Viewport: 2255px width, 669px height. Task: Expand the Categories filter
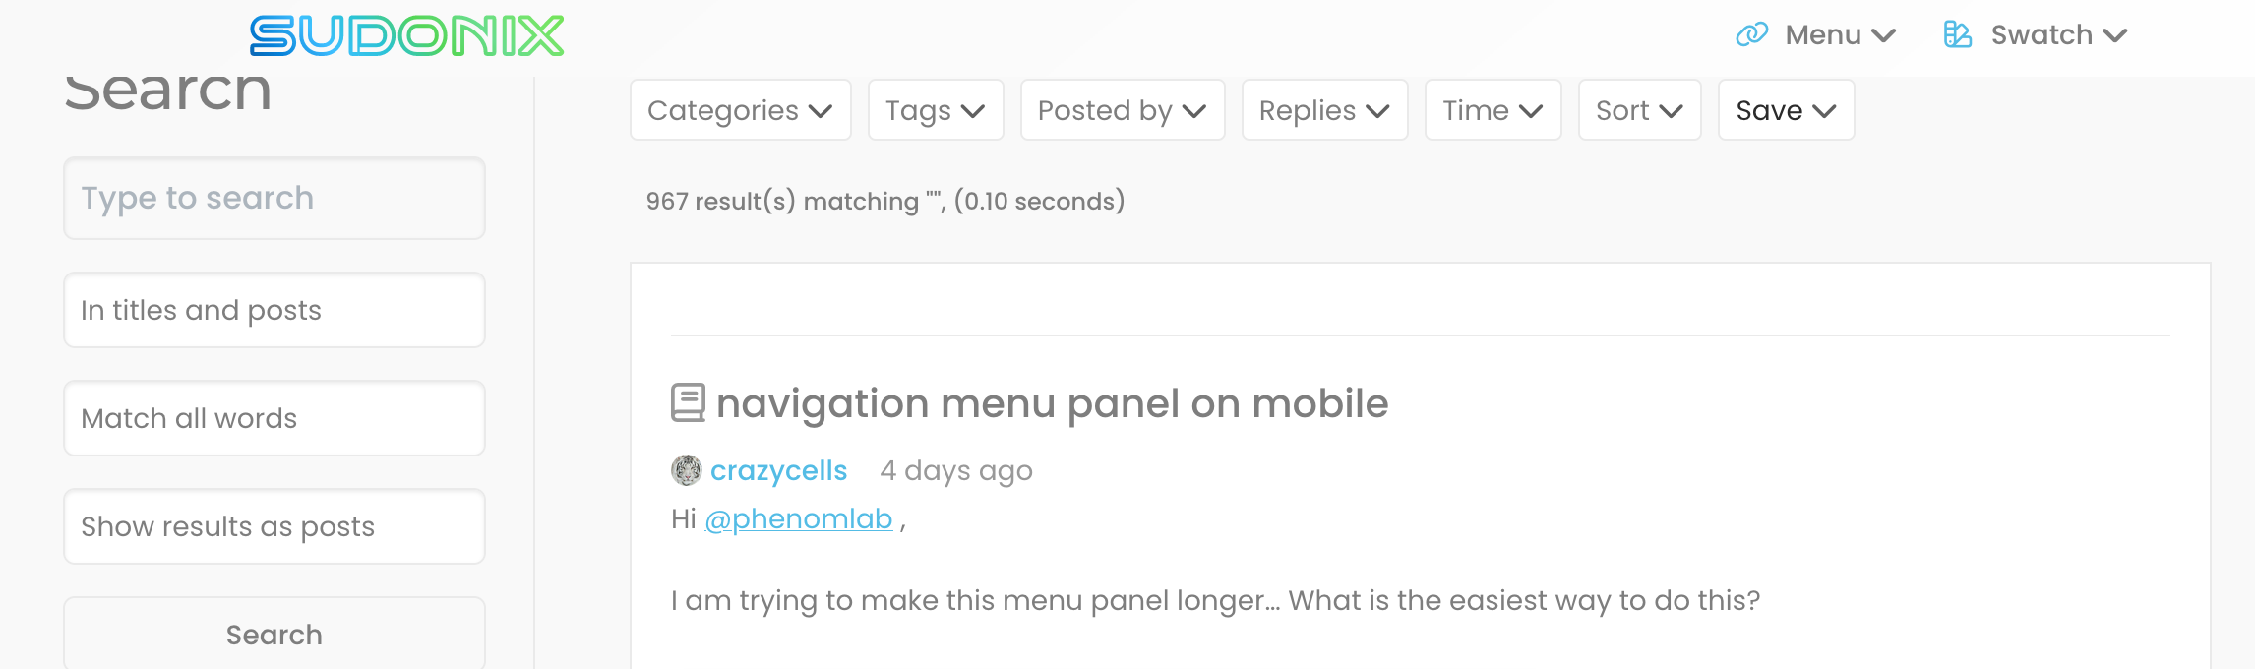click(x=740, y=110)
